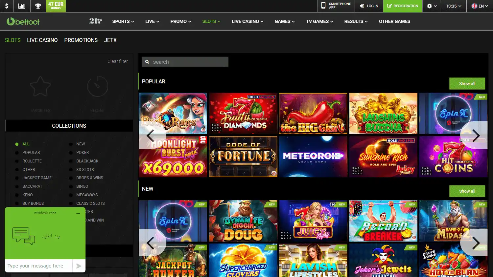Open Meteoroid crash game thumbnail

313,157
